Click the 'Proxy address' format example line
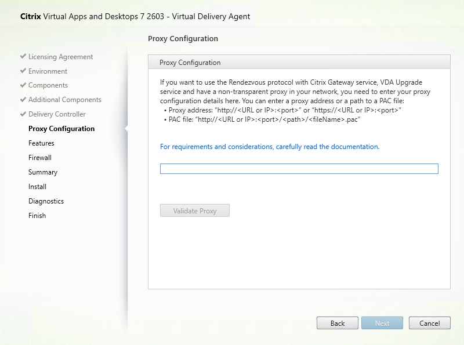This screenshot has width=464, height=345. (x=282, y=110)
